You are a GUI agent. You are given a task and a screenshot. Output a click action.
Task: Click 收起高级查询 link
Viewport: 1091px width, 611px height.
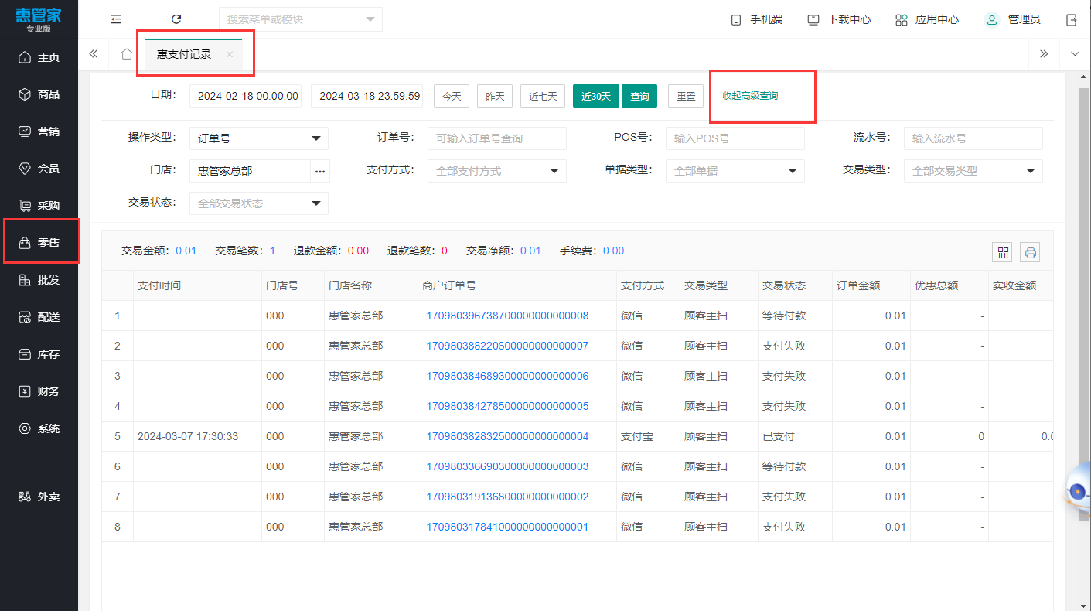click(x=750, y=96)
